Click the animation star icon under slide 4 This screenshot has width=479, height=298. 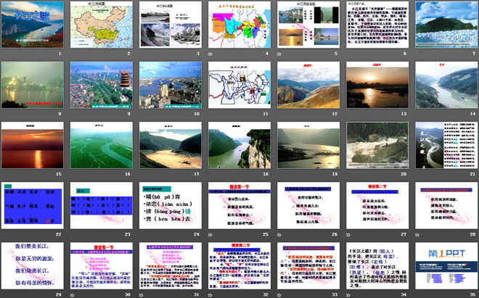pos(210,54)
